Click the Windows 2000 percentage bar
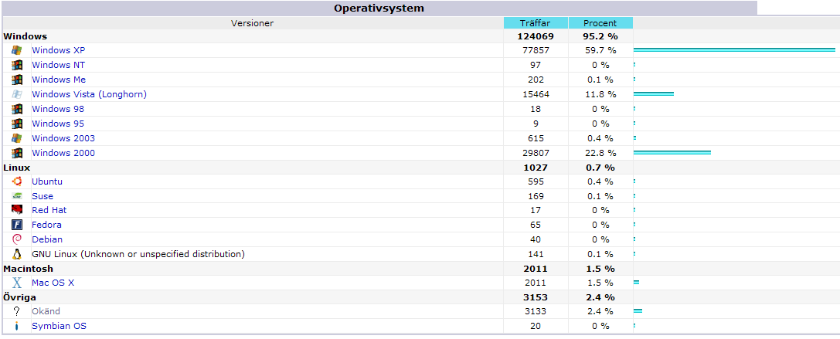 [x=672, y=153]
